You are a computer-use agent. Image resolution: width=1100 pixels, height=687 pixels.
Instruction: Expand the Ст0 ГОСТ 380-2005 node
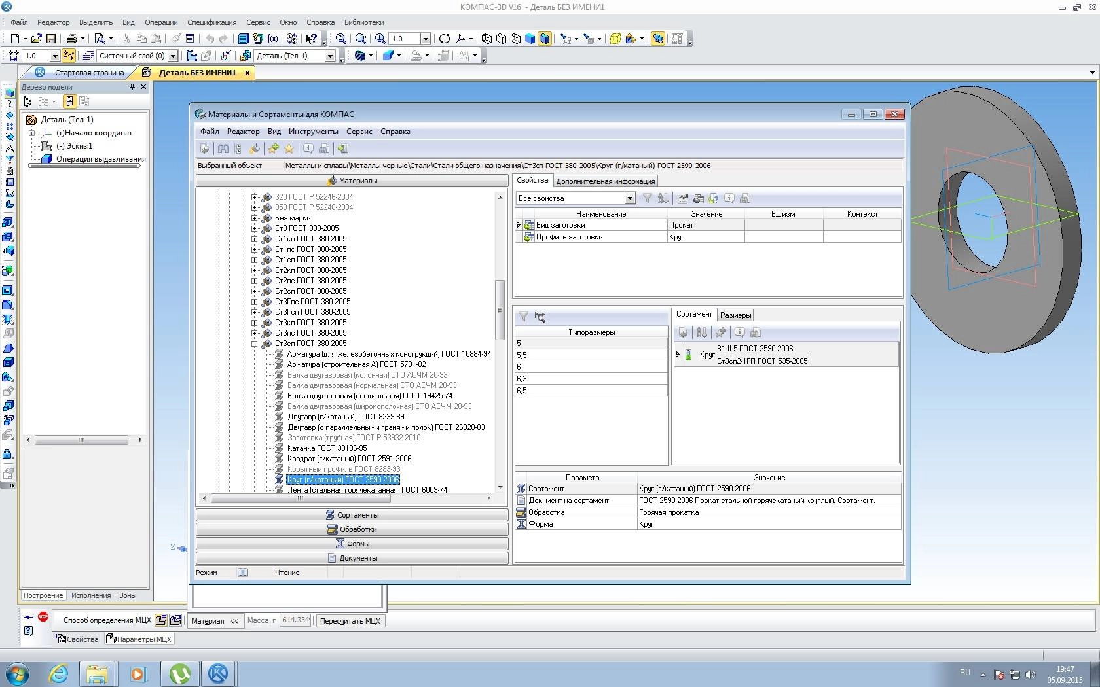tap(255, 228)
